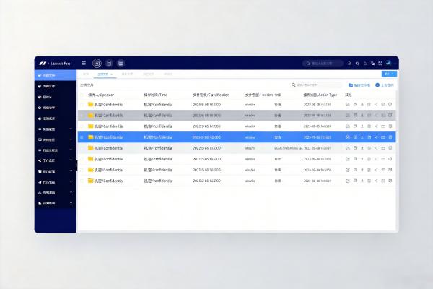Expand chevron of the bar-chart sidebar item
The image size is (433, 289).
point(71,192)
